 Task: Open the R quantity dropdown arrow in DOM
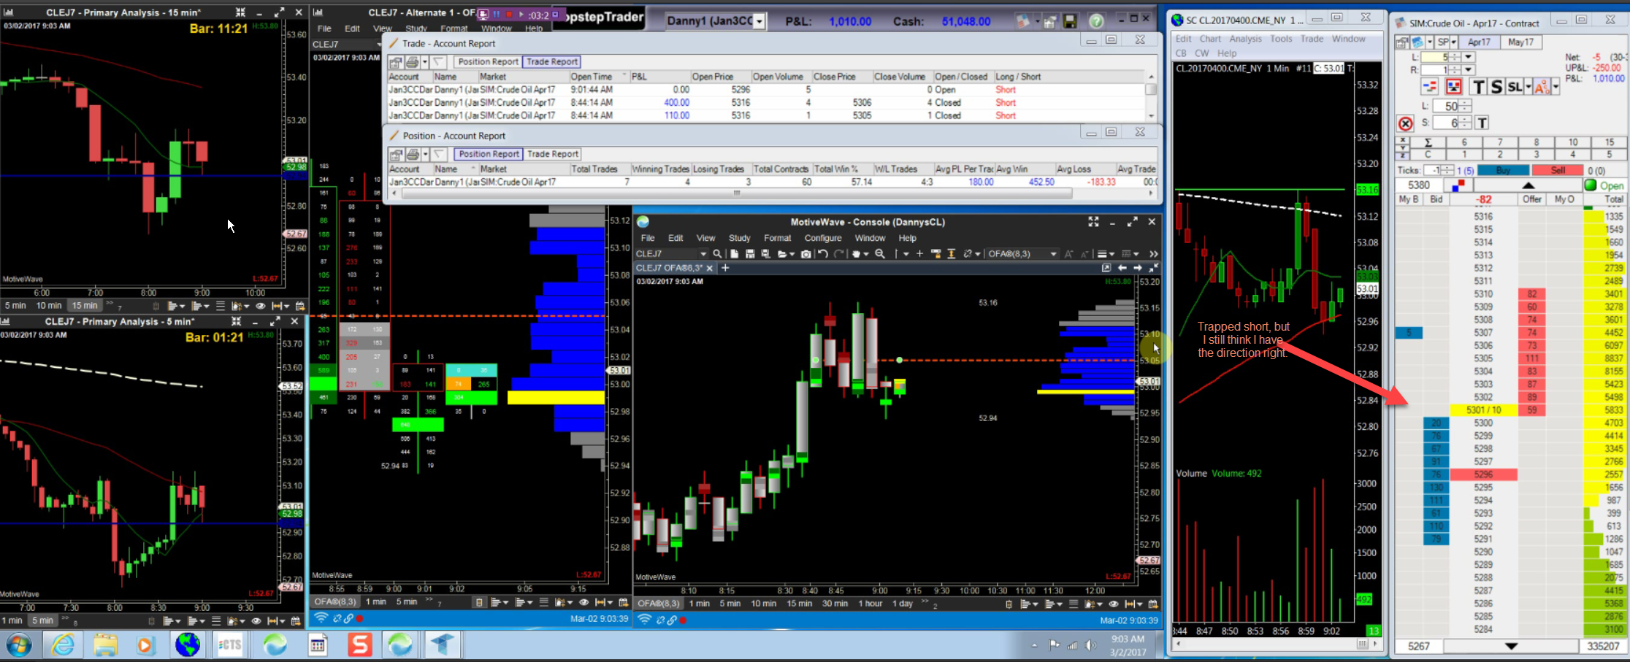[x=1468, y=70]
